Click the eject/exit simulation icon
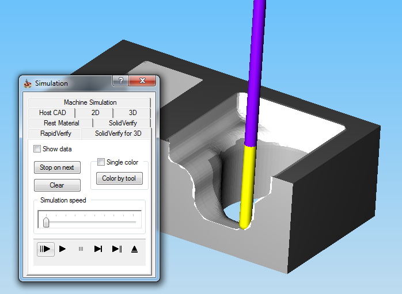Screen dimensions: 402x294 pos(134,249)
